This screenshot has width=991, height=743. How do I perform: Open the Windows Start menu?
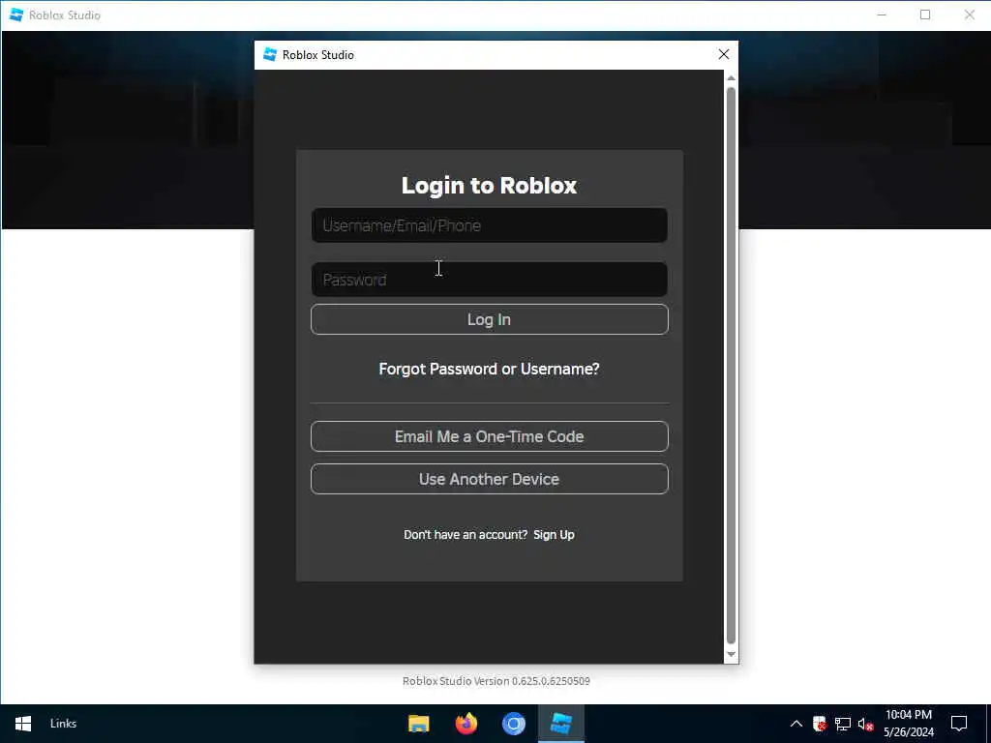(x=23, y=724)
